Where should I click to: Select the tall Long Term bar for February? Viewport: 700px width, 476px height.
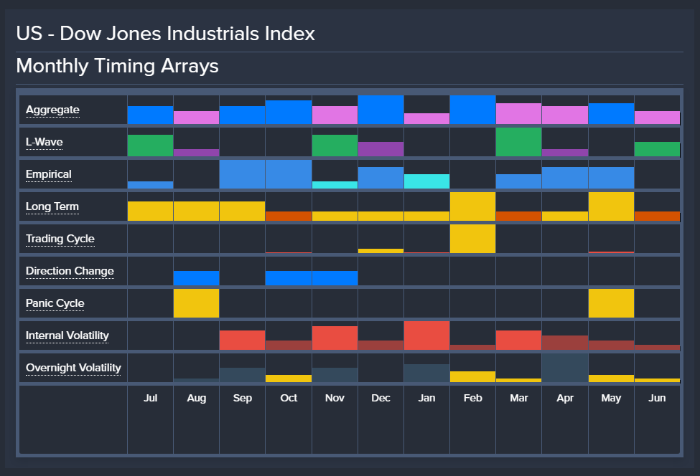click(x=472, y=206)
